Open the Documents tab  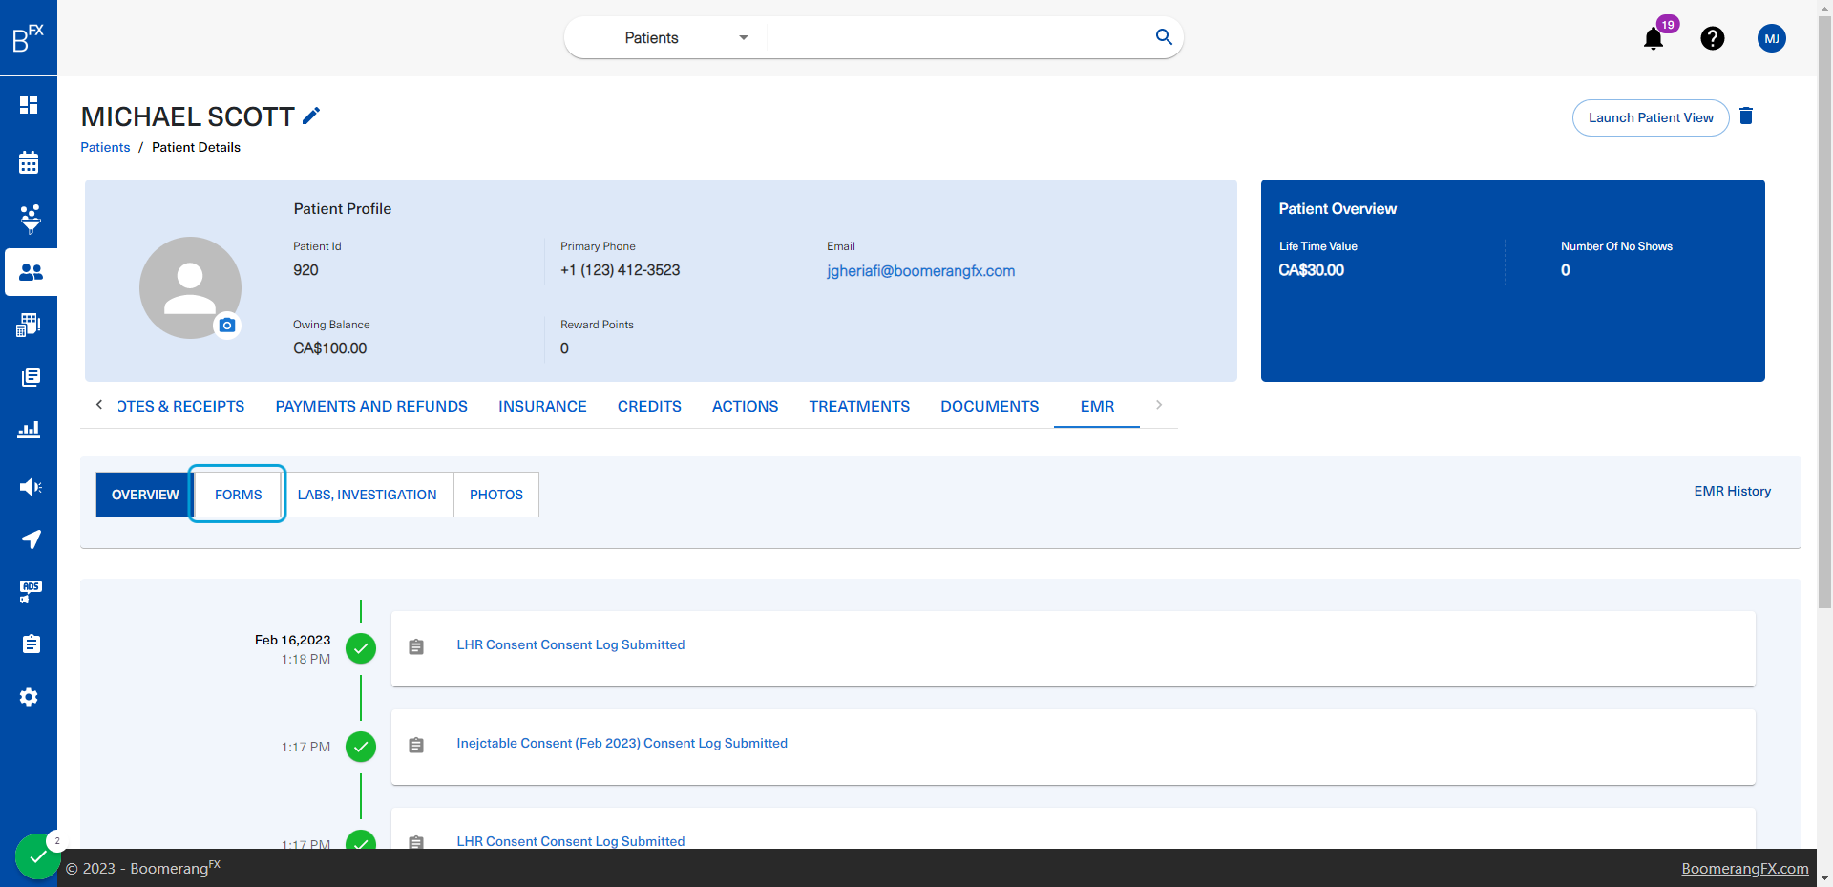pos(989,406)
